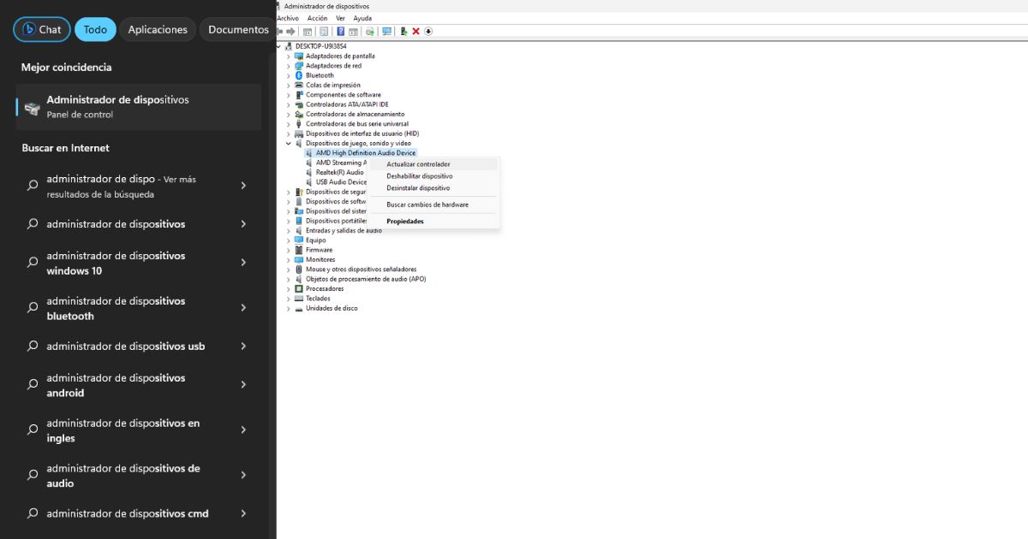Click 'administrador de dispo - Ver más' suggestion
This screenshot has width=1028, height=539.
coord(139,187)
